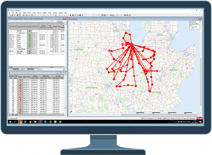Click the Trip Summary vertical scrollbar thumb

(x=65, y=108)
